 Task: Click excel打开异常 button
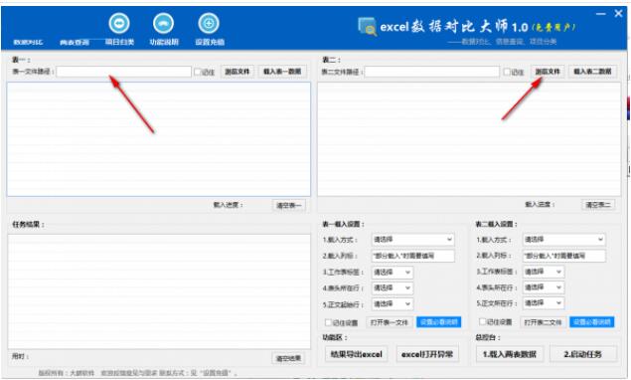click(427, 354)
